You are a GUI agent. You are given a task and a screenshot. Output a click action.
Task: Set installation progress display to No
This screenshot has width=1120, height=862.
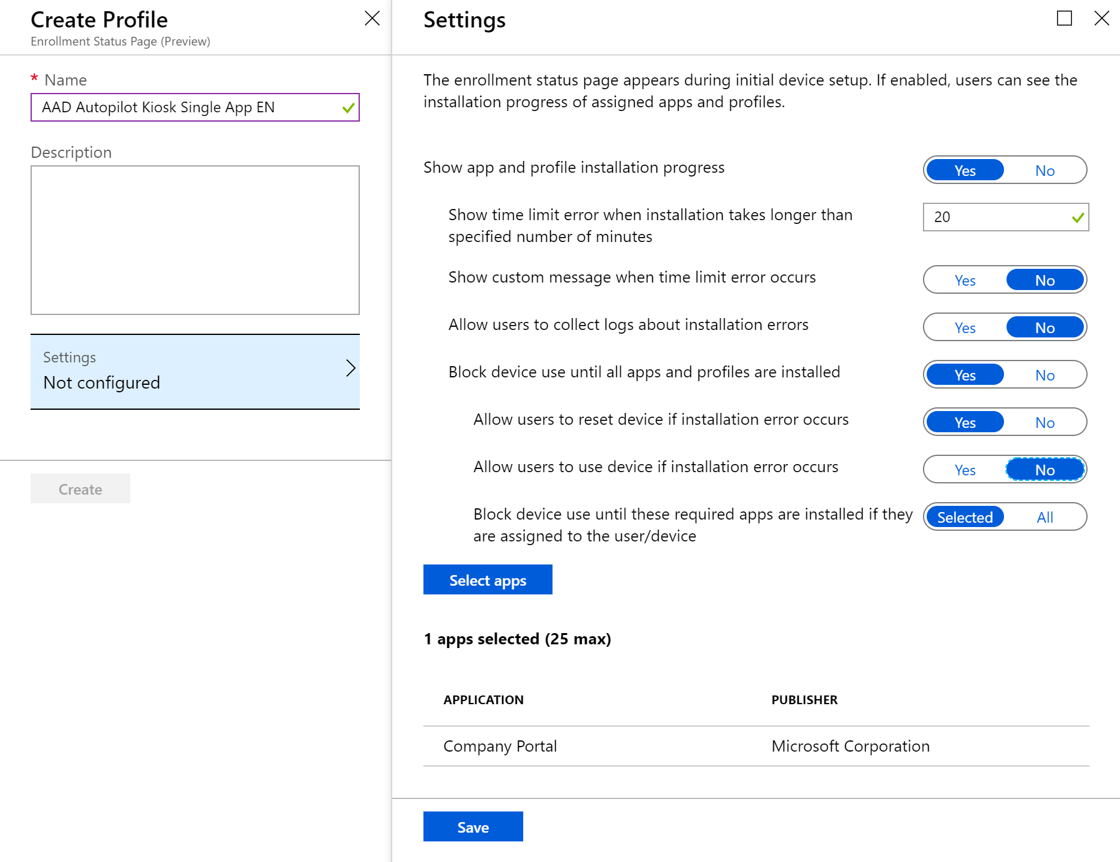pos(1045,170)
